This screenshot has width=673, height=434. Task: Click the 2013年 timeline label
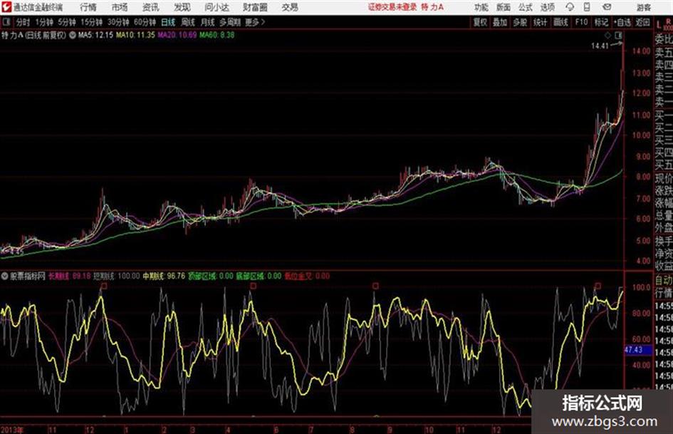(x=12, y=430)
